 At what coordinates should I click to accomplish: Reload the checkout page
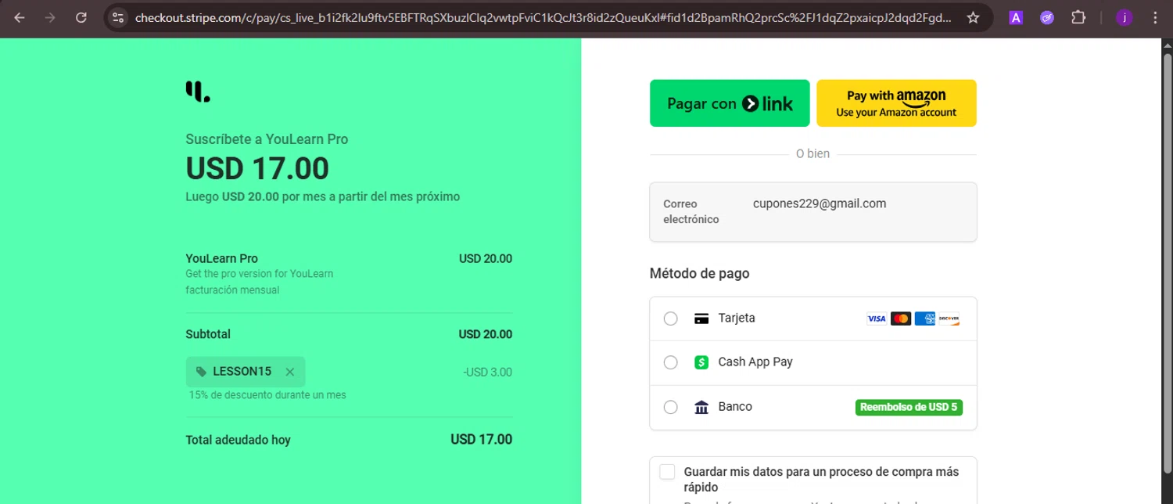point(81,17)
